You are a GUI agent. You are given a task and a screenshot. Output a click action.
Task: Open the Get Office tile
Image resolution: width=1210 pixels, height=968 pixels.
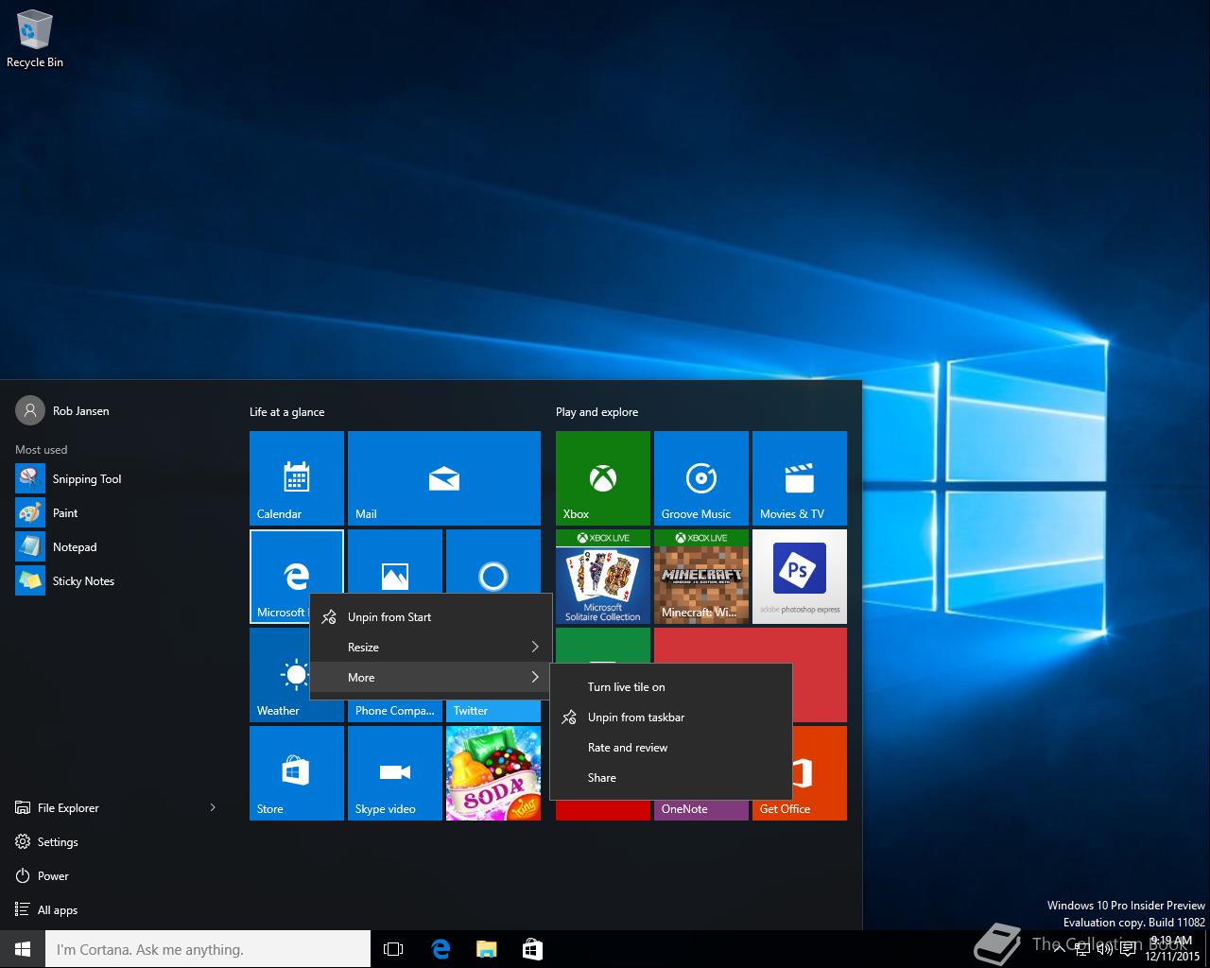click(819, 773)
